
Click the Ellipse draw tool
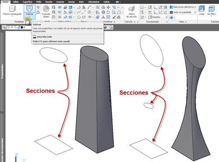pyautogui.click(x=89, y=17)
